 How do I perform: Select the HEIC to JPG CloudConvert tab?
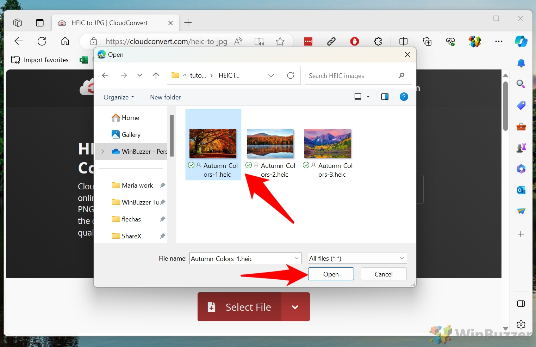[109, 23]
